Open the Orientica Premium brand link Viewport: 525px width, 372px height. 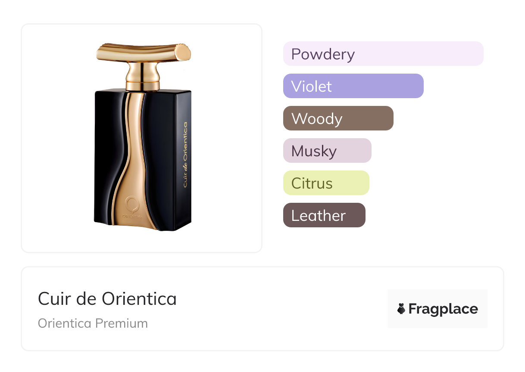click(93, 323)
